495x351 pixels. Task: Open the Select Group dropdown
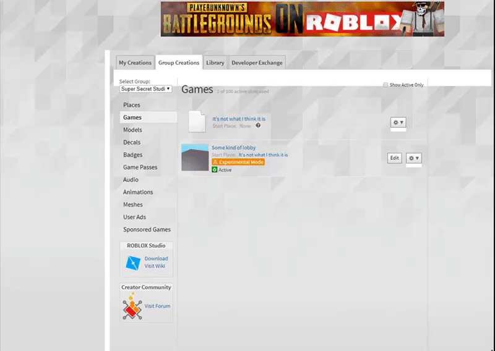click(145, 89)
